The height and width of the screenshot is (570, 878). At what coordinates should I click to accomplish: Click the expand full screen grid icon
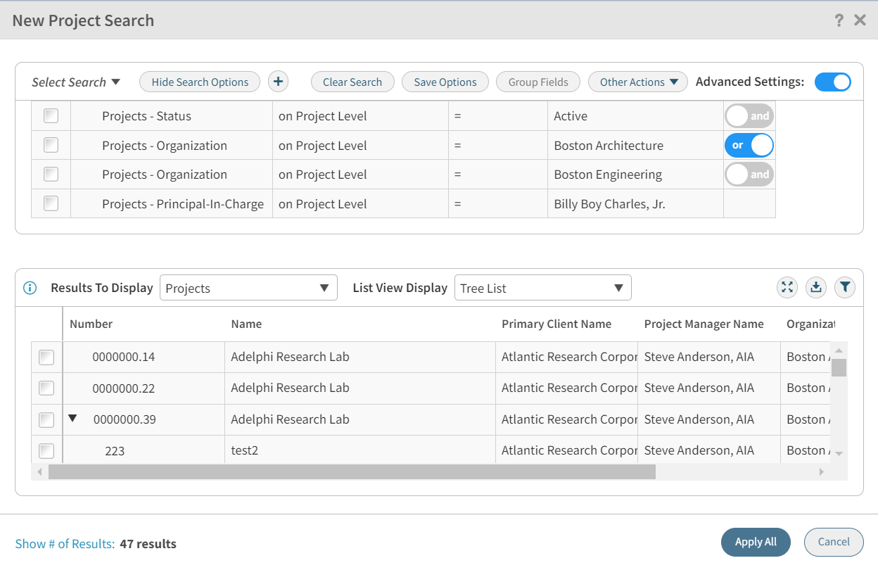coord(787,287)
